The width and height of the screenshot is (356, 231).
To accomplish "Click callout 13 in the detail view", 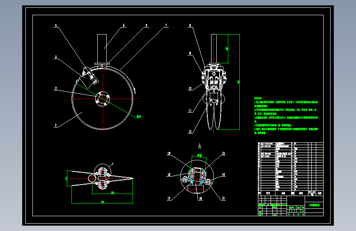I will pos(223,153).
